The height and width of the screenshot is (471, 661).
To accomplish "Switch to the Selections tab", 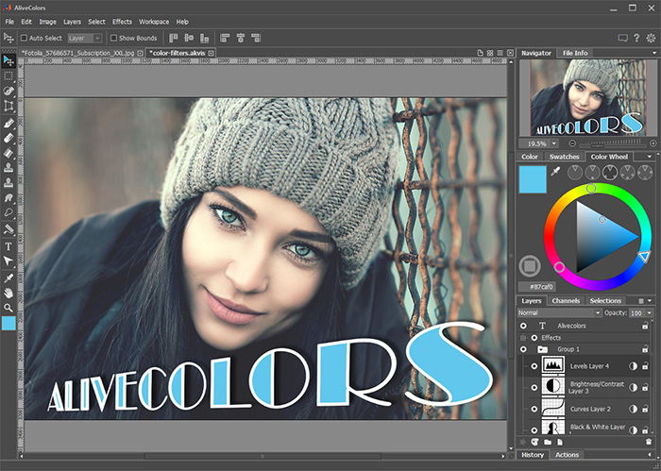I will point(605,301).
